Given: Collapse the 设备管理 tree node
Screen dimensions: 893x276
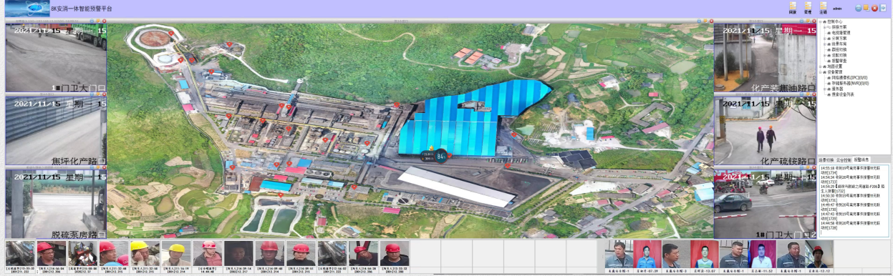Looking at the screenshot, I should [821, 72].
